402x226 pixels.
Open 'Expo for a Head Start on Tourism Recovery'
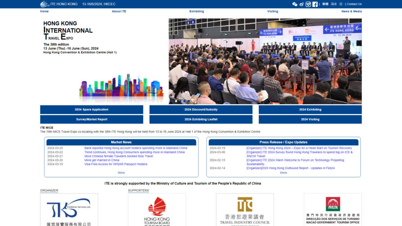click(299, 148)
